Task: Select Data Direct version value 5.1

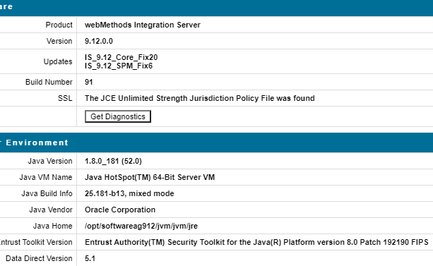Action: coord(90,258)
